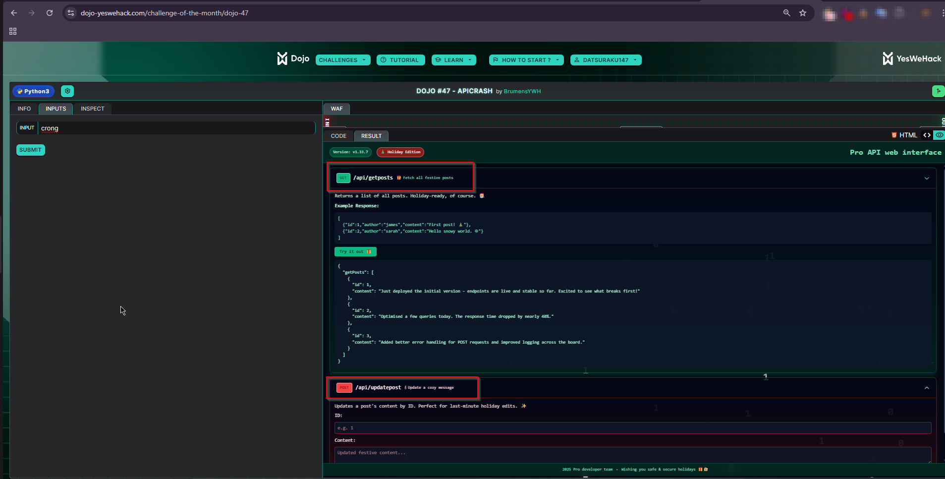Switch to the CODE tab
This screenshot has width=945, height=479.
338,136
